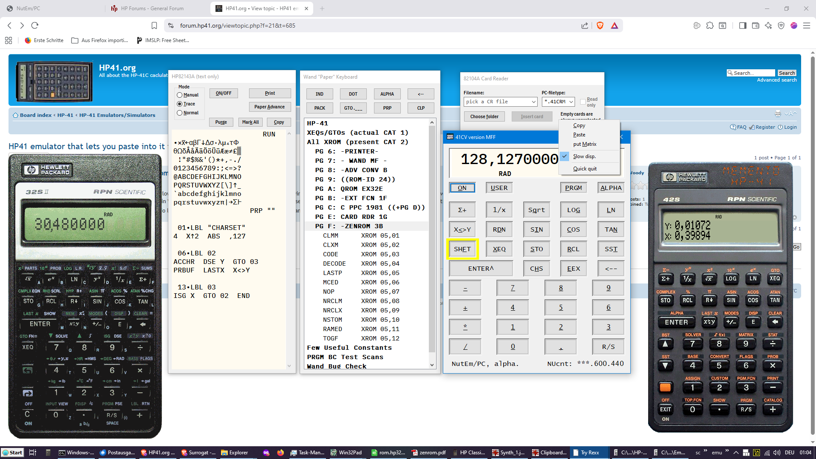
Task: Enable the Read only checkbox
Action: point(583,102)
